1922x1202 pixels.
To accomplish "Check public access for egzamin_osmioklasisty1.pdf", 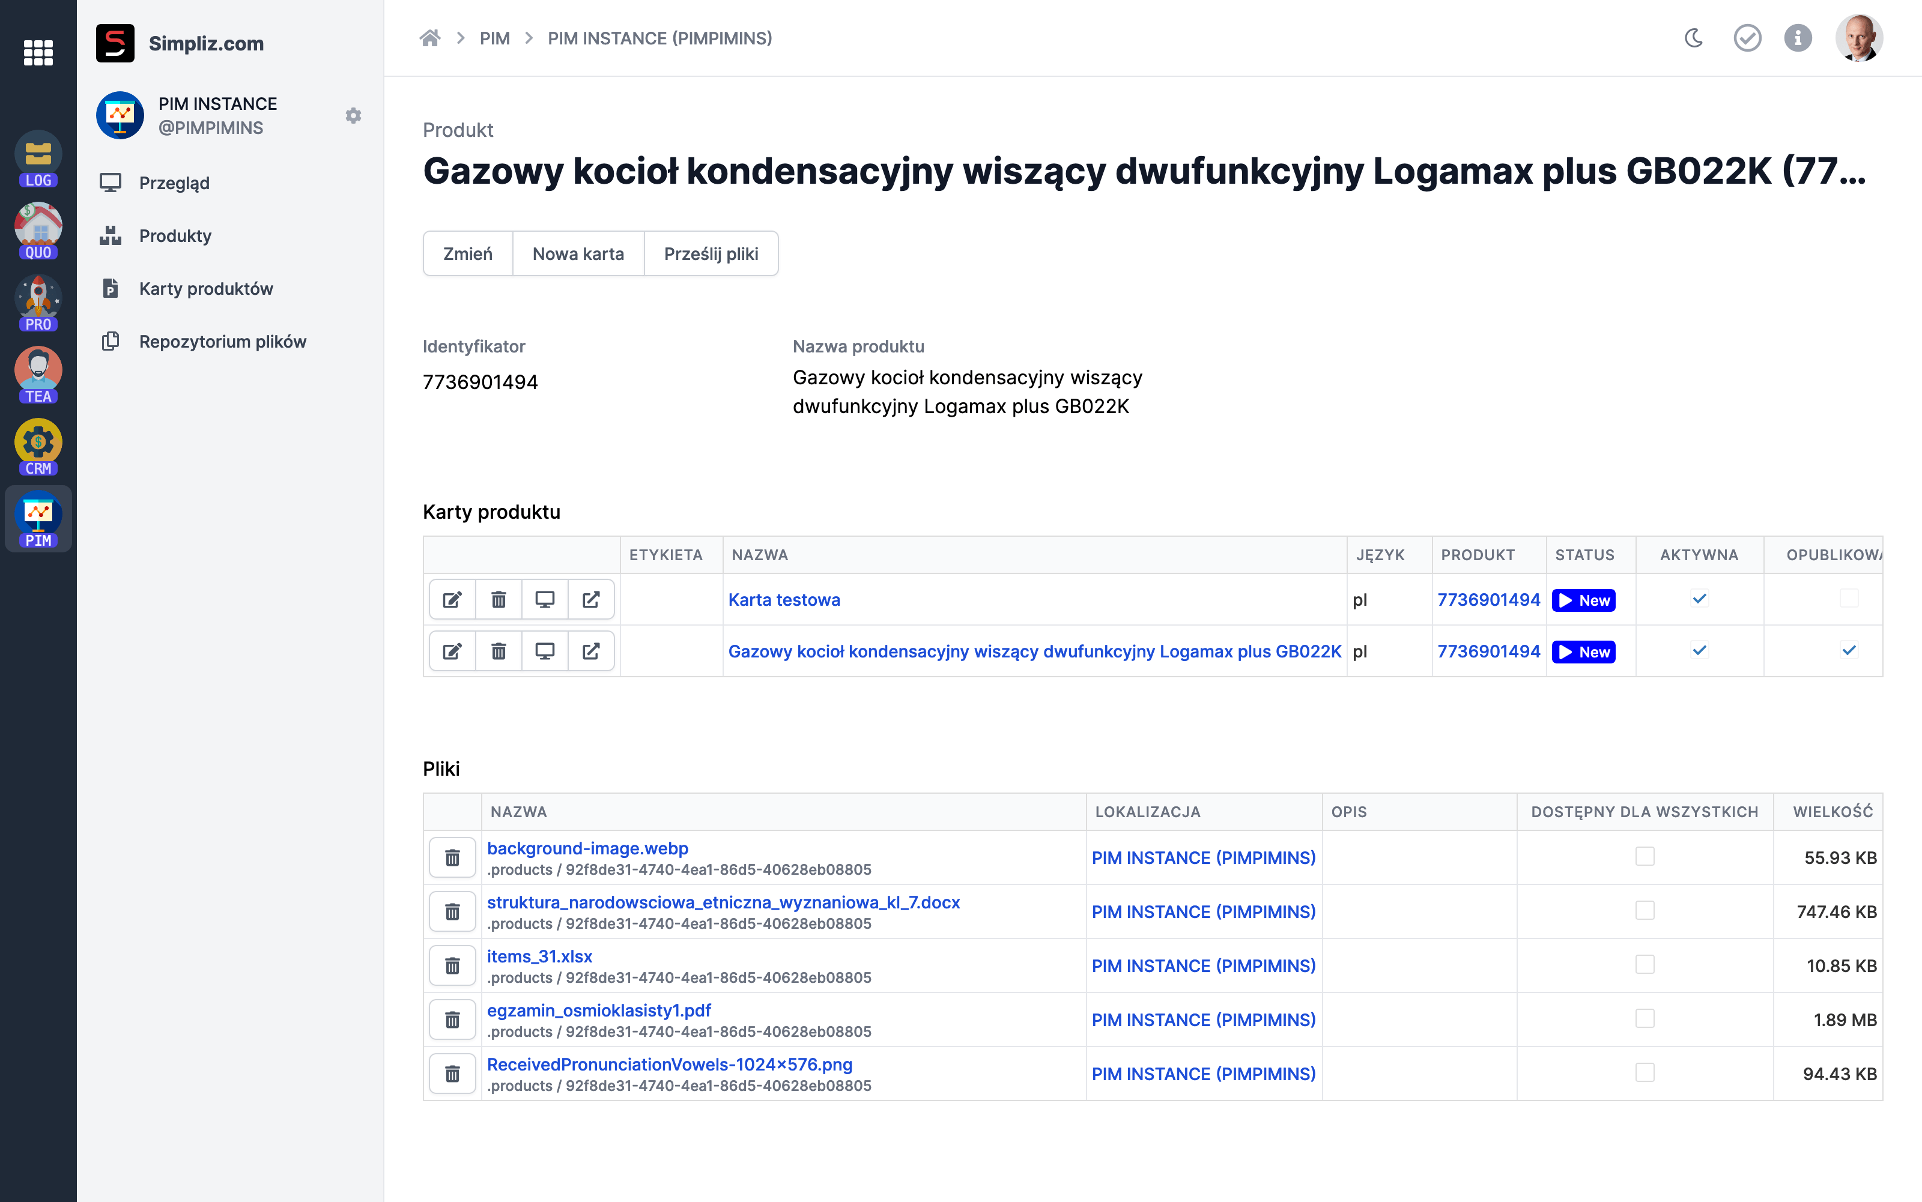I will [1645, 1018].
